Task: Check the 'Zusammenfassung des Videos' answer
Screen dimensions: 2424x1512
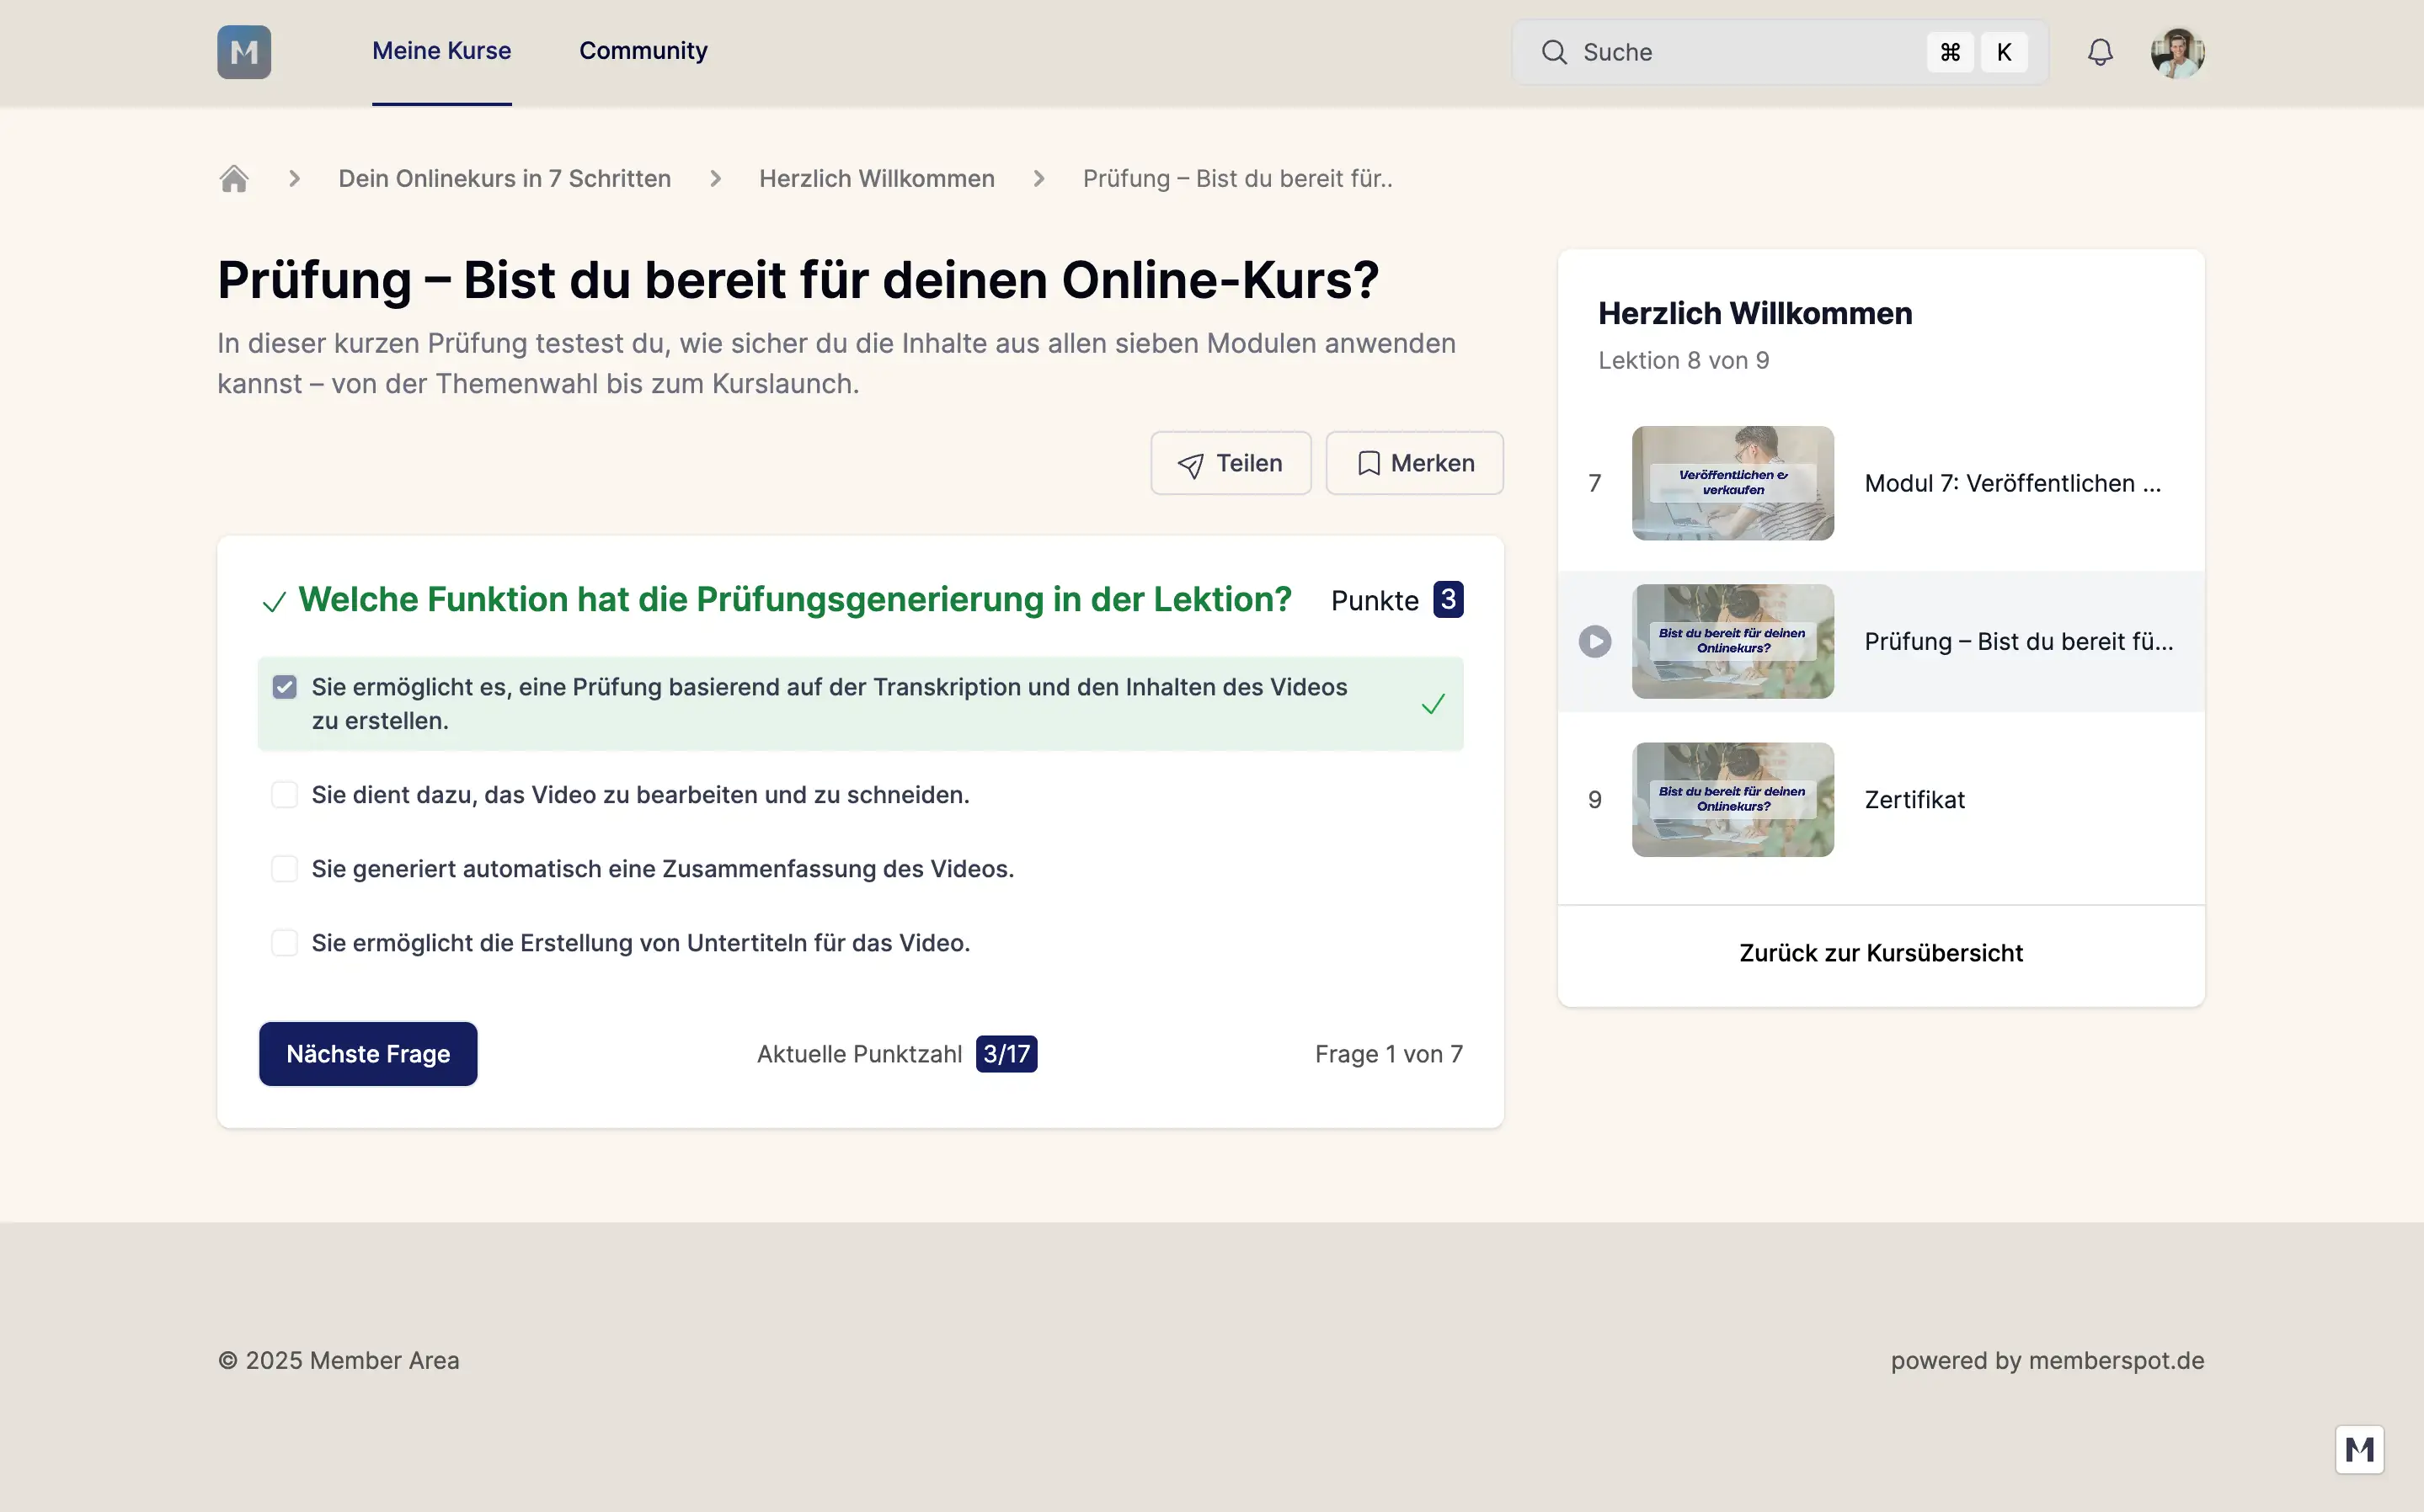Action: (284, 869)
